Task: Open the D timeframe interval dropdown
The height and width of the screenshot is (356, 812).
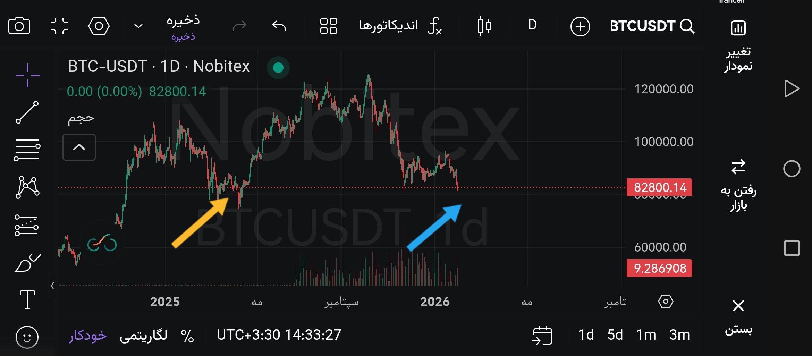Action: [532, 25]
